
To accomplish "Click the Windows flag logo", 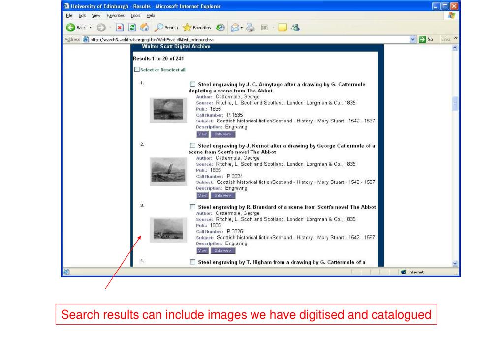I will pyautogui.click(x=452, y=16).
